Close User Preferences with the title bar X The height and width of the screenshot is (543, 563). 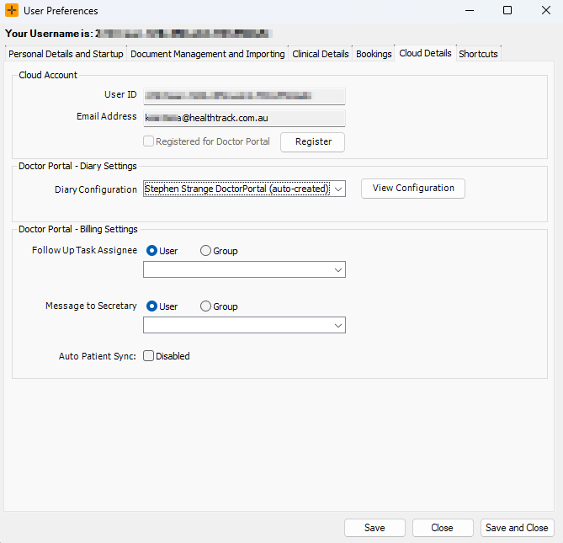point(546,10)
